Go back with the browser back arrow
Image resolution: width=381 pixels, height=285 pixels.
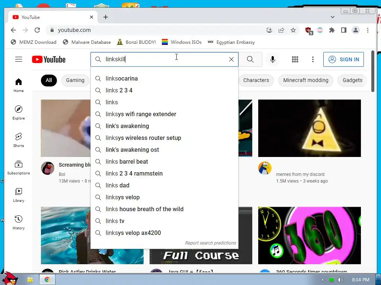tap(13, 30)
